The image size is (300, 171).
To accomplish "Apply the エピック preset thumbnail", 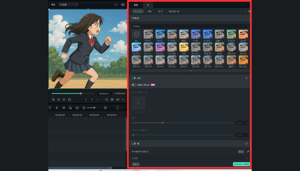I will click(x=243, y=34).
